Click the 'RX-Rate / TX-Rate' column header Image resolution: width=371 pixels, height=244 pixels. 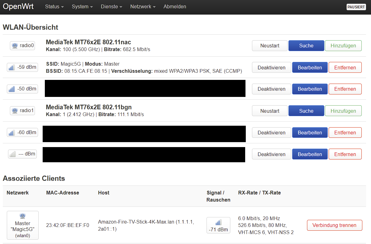click(x=259, y=193)
